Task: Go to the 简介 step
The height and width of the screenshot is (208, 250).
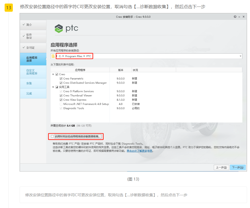Action: point(33,25)
